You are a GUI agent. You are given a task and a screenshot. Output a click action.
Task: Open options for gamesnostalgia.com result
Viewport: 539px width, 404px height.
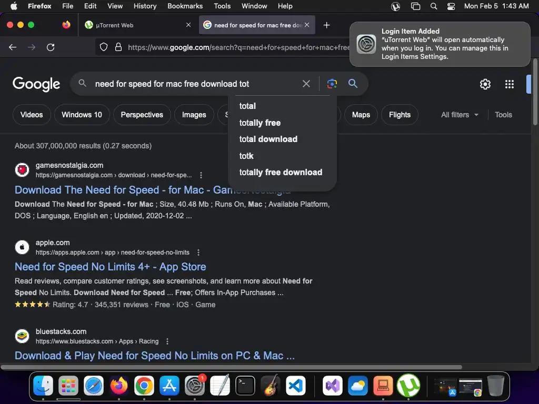(x=201, y=175)
